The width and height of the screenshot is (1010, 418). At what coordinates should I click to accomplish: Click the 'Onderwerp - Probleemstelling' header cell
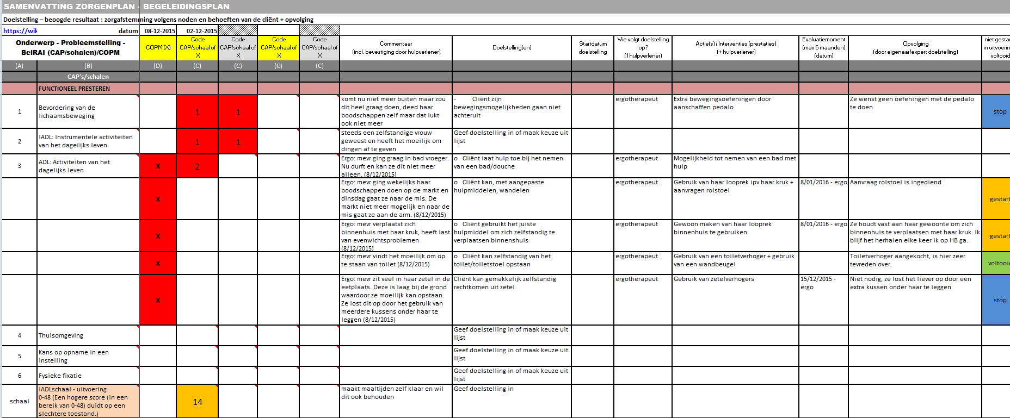[71, 48]
